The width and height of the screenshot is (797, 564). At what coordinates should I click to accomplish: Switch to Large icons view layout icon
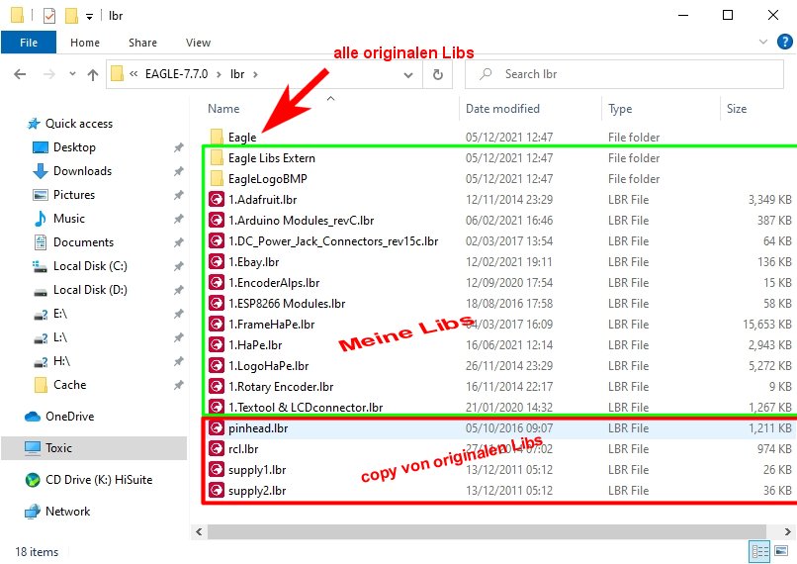coord(781,551)
